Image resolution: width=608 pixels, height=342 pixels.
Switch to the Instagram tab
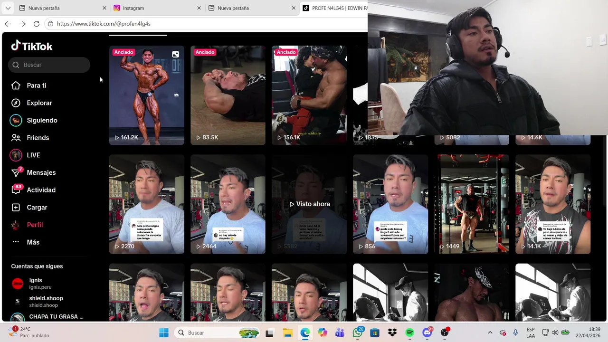(156, 8)
